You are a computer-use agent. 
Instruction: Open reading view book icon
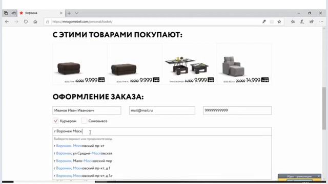272,21
